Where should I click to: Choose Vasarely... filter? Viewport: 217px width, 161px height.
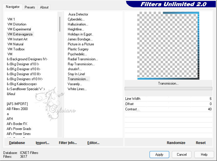tap(75, 84)
